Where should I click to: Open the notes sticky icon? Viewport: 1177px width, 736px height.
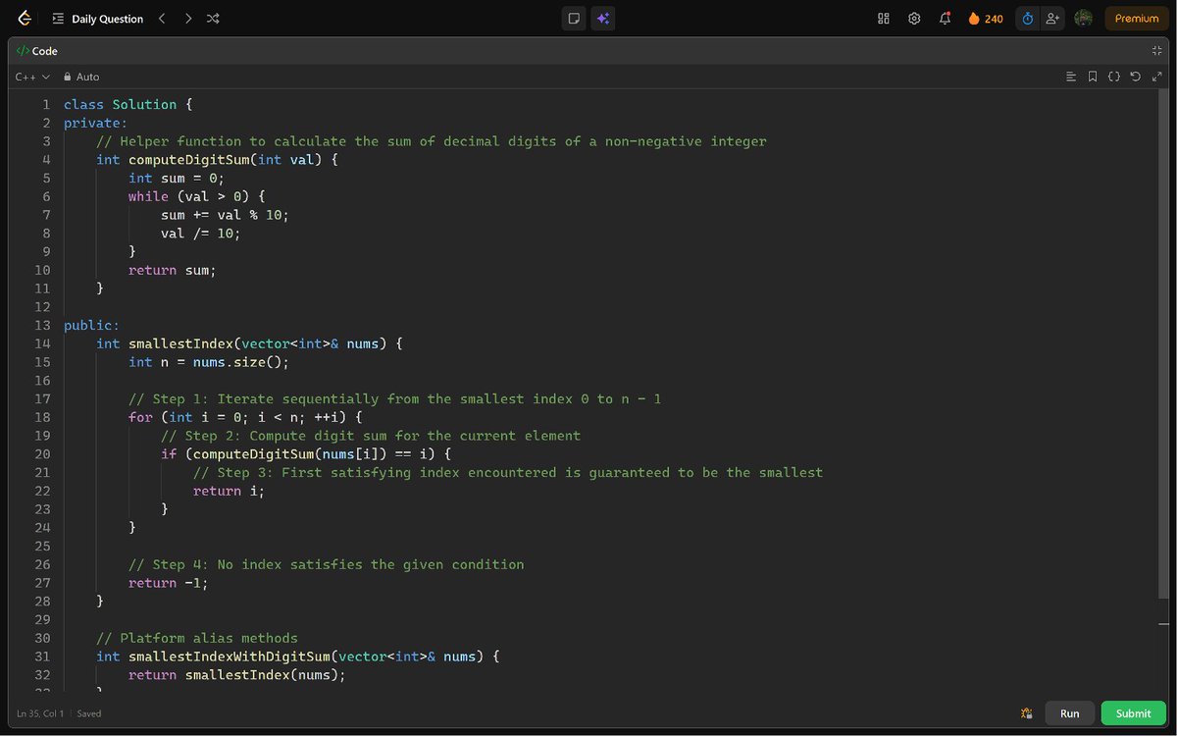click(x=574, y=19)
